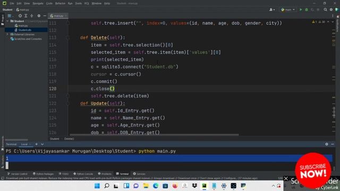This screenshot has width=340, height=191.
Task: Open the main run configuration dropdown
Action: (x=288, y=10)
